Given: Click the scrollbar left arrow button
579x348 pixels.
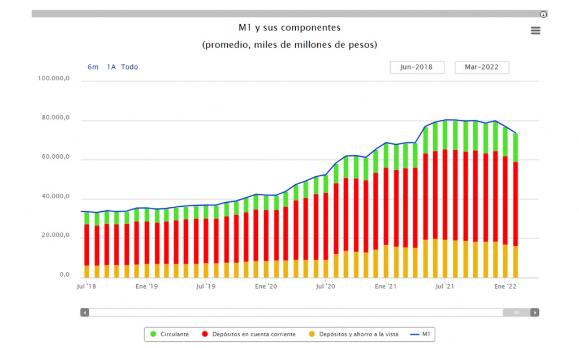Looking at the screenshot, I should (x=85, y=312).
